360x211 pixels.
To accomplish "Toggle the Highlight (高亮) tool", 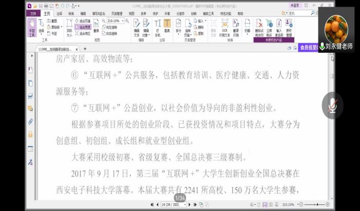I will click(167, 26).
